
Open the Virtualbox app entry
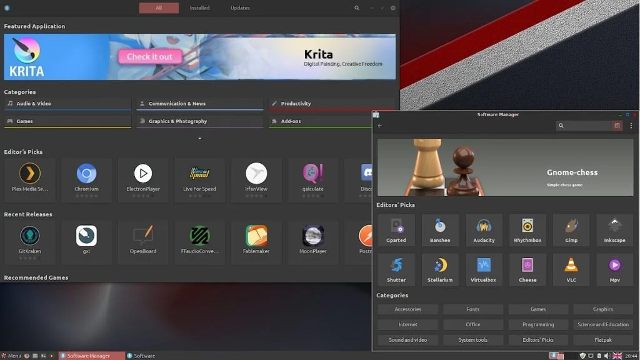(x=484, y=269)
